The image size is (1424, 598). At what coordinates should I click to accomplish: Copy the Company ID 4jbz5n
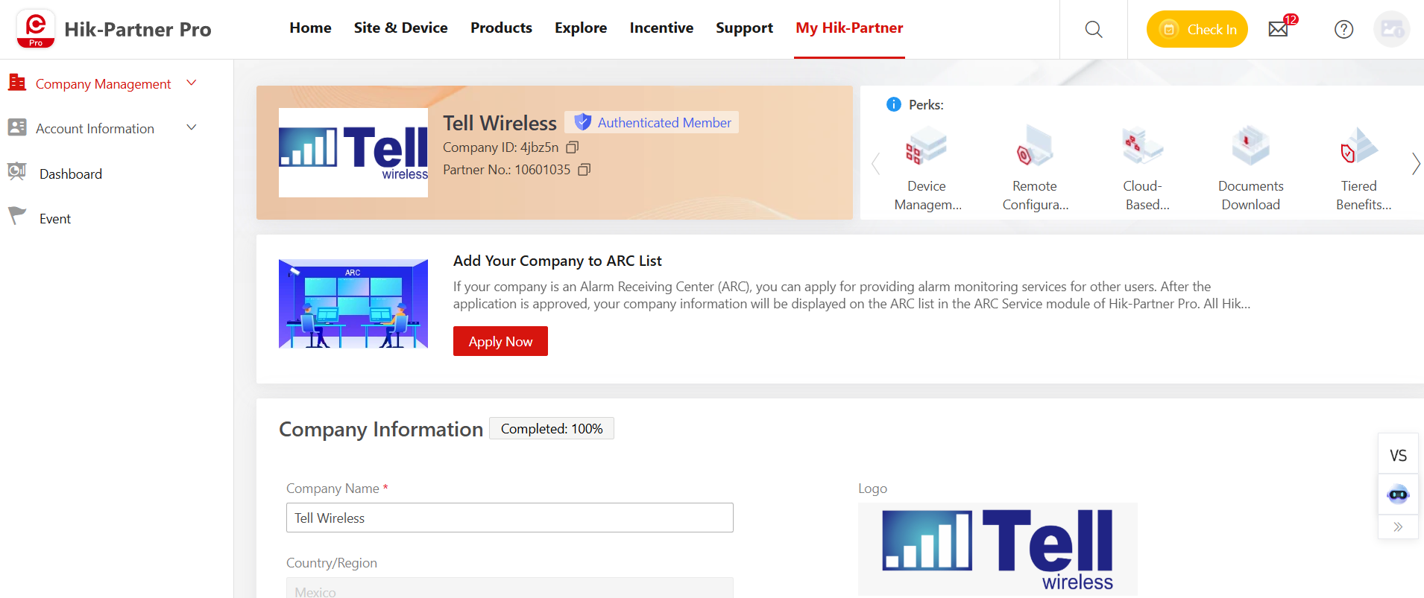tap(573, 147)
